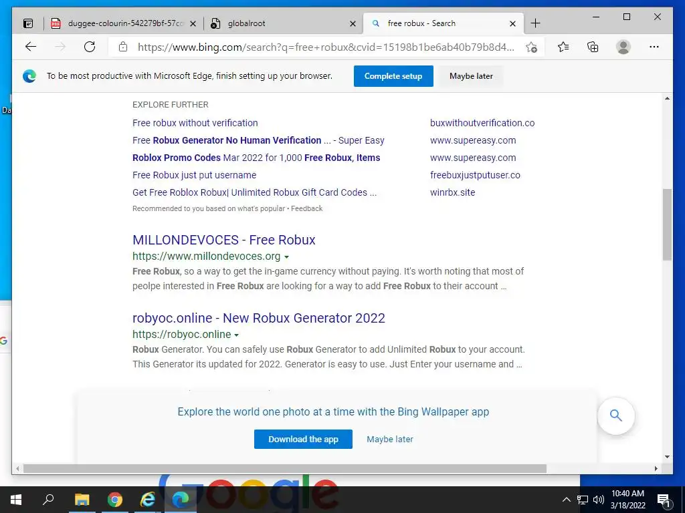The height and width of the screenshot is (513, 685).
Task: Click the floating search magnifier button
Action: pyautogui.click(x=615, y=415)
